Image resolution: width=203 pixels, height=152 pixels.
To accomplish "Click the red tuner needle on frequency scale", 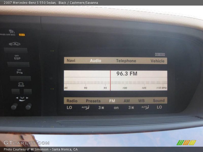I will tap(110, 80).
